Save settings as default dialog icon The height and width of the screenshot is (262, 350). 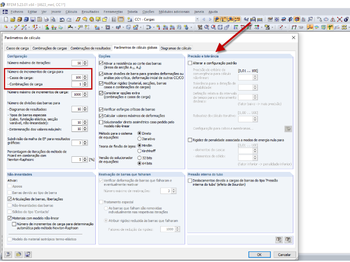(x=28, y=255)
